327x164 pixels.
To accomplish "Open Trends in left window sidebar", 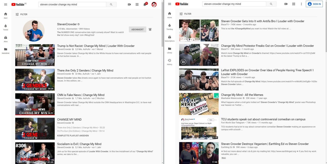I will [6, 27].
